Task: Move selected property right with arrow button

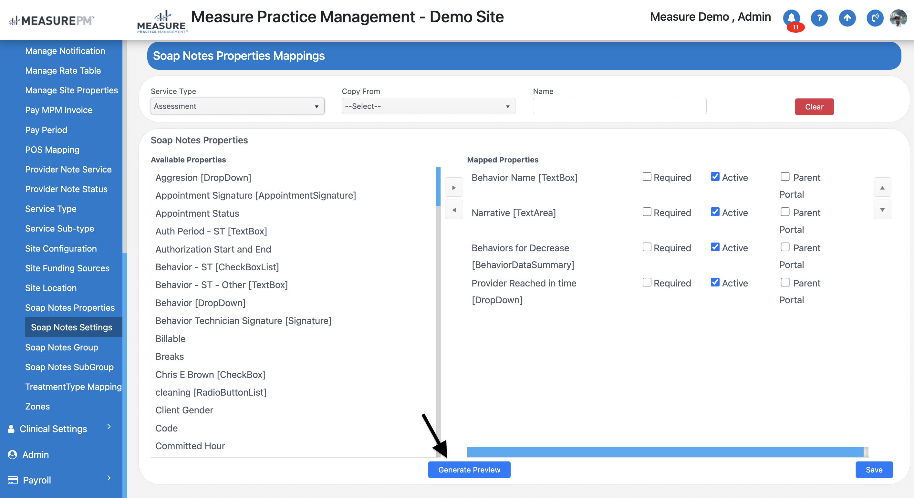Action: coord(454,187)
